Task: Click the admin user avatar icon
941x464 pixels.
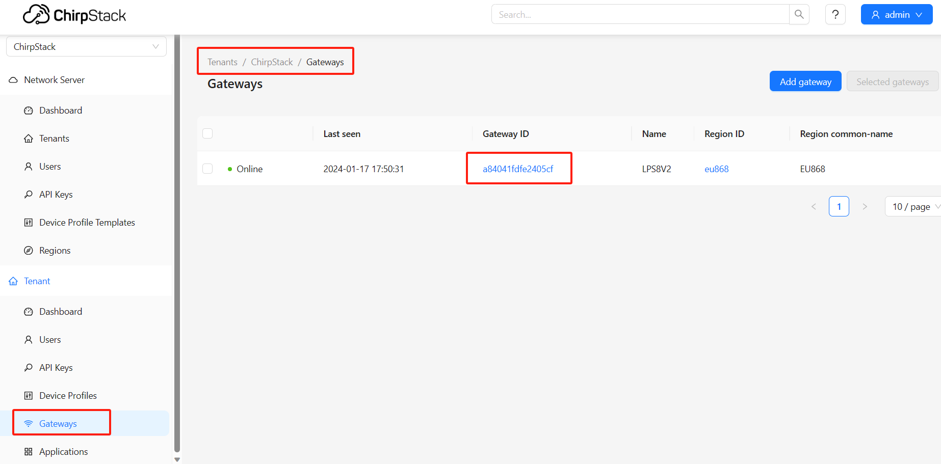Action: pyautogui.click(x=876, y=15)
